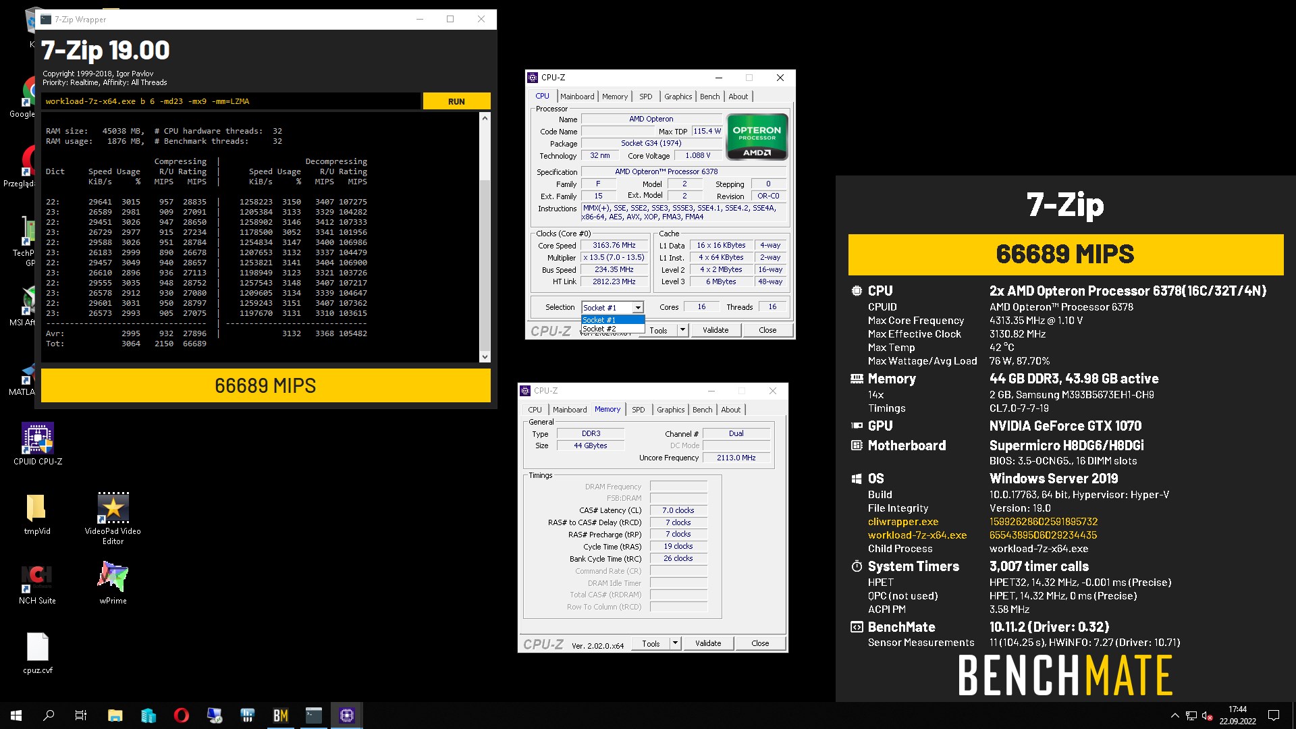Open Bench tab in lower CPU-Z window
This screenshot has height=729, width=1296.
702,410
